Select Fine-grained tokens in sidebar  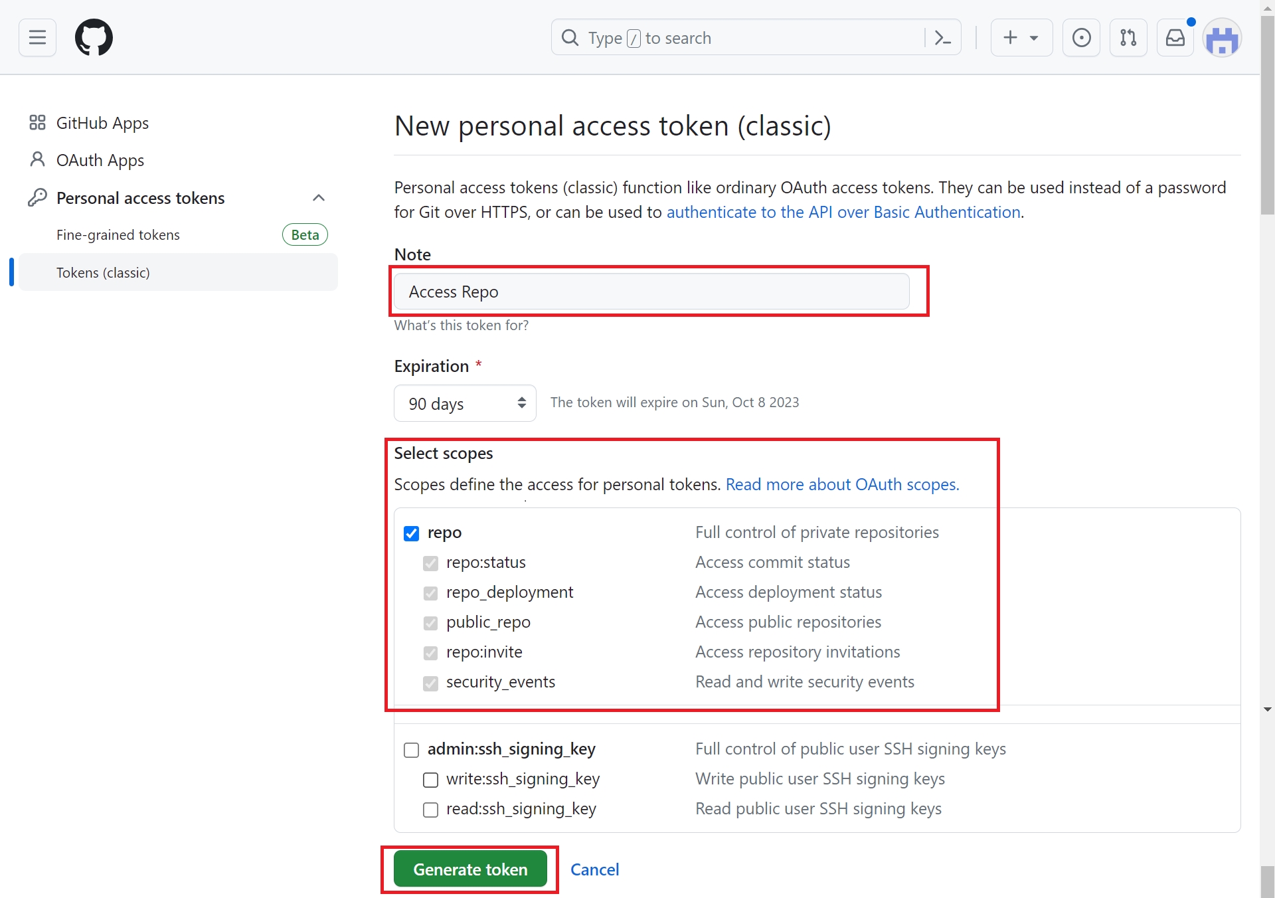click(118, 235)
